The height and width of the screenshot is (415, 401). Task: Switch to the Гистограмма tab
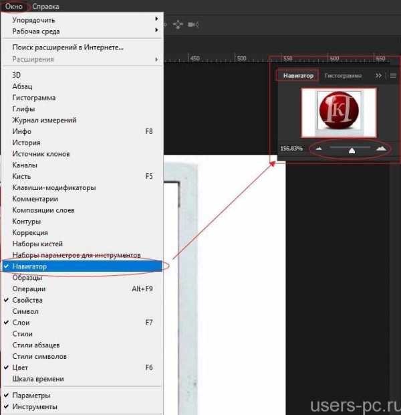343,76
